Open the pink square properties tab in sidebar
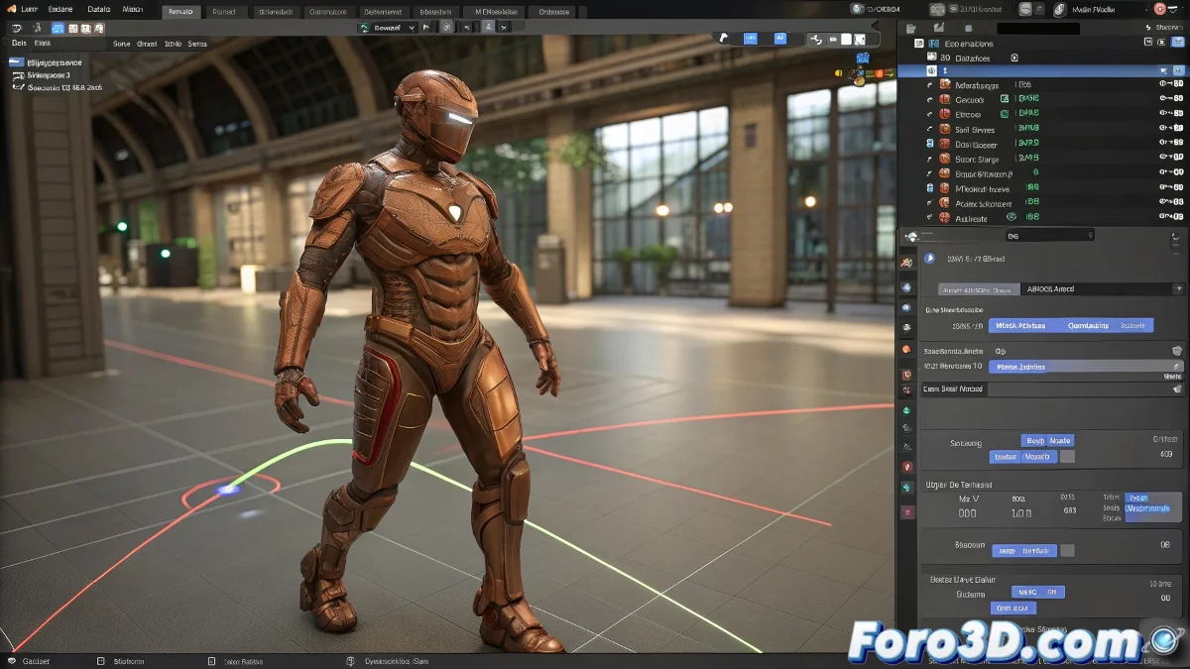The image size is (1190, 669). 906,511
